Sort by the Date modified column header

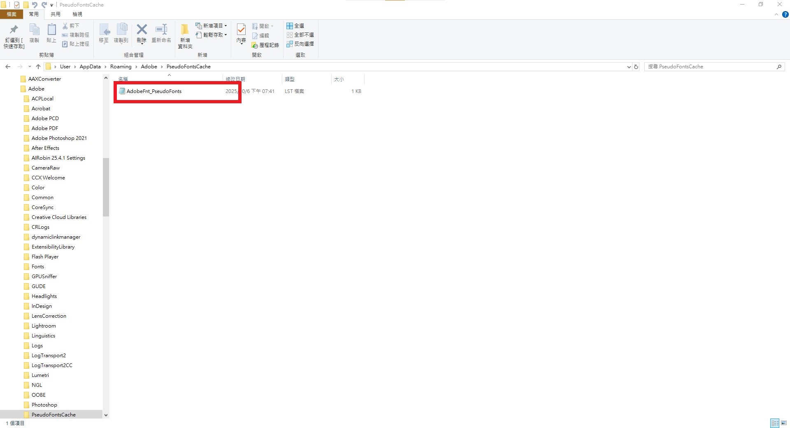(x=252, y=79)
